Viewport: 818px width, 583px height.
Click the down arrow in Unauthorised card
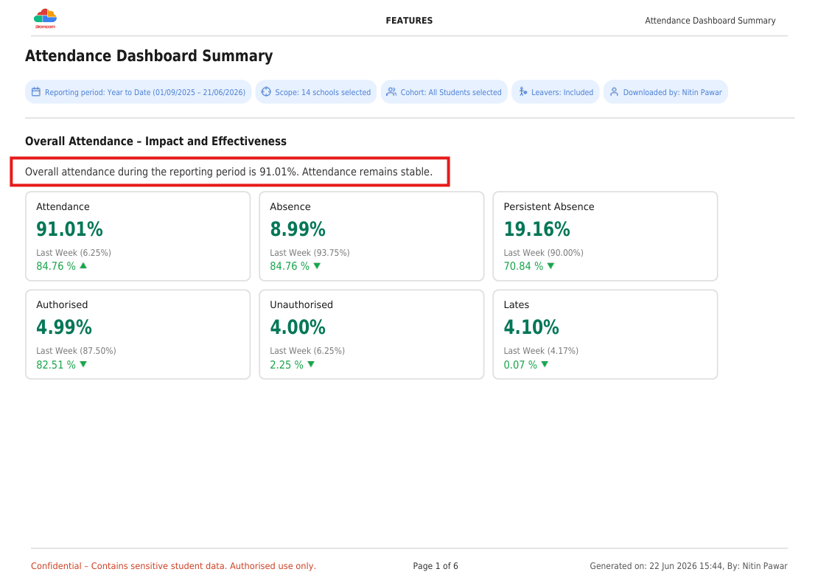point(311,364)
